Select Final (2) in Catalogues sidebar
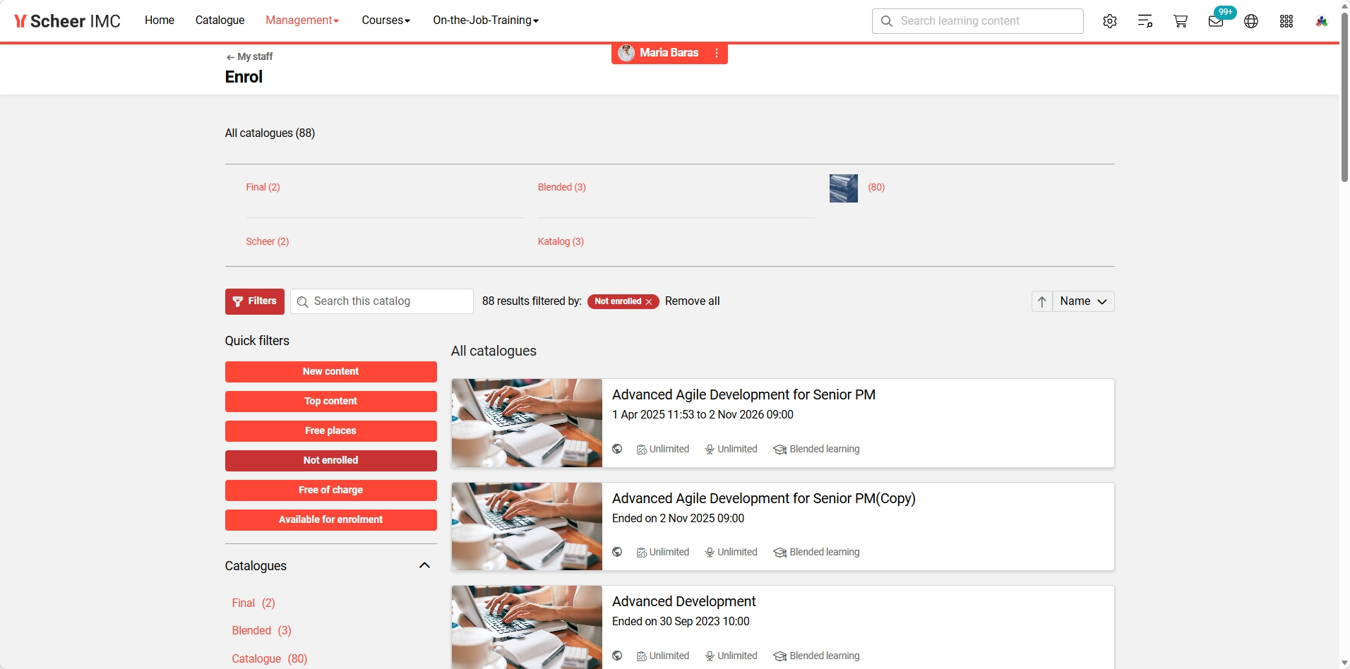The height and width of the screenshot is (669, 1350). tap(253, 603)
